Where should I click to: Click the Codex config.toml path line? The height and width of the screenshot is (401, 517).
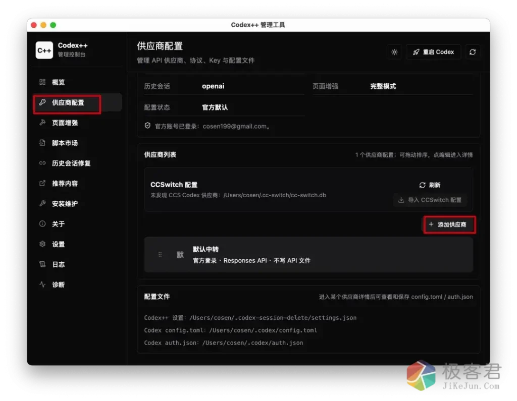(x=230, y=330)
